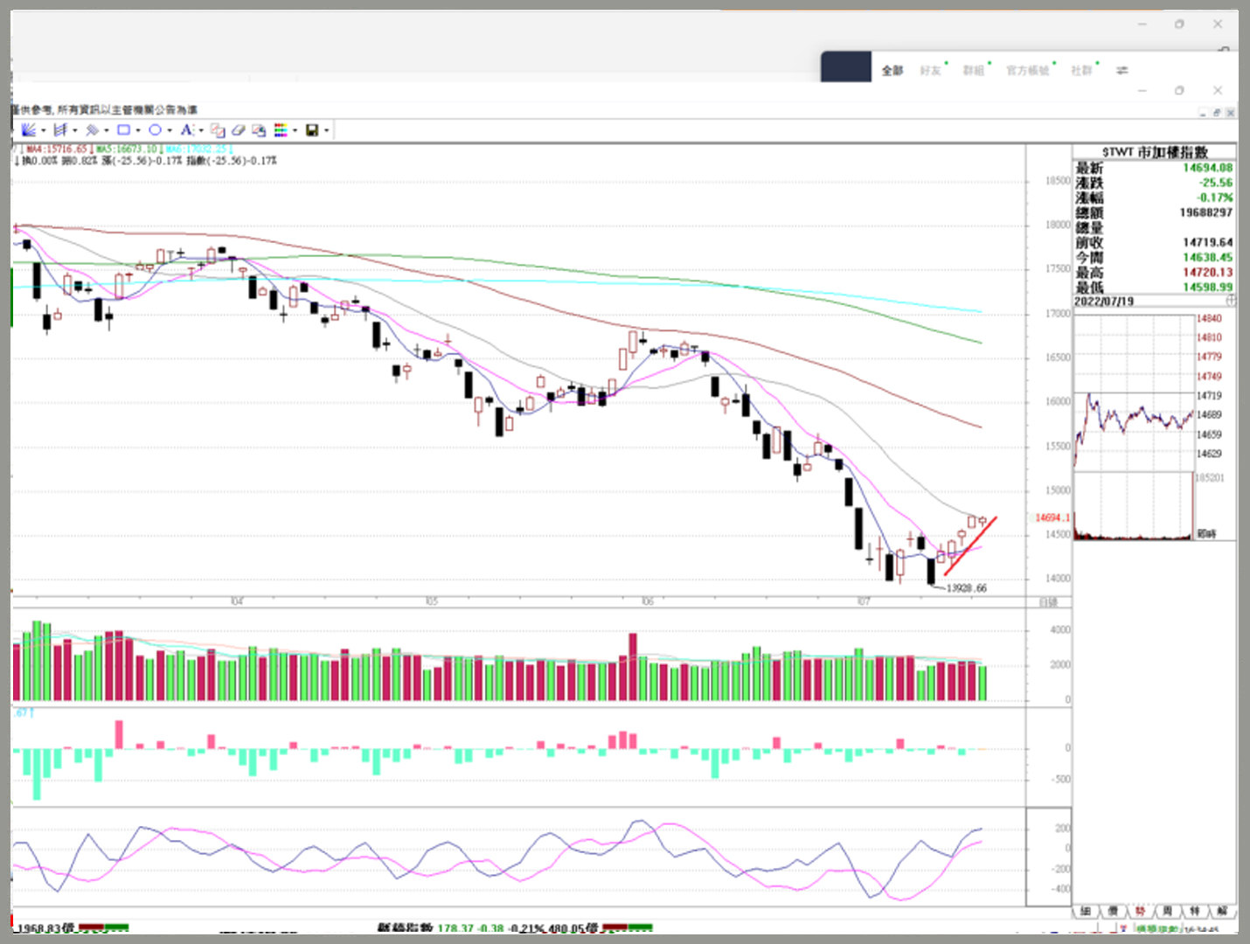Click today's open value 14638.45
Screen dimensions: 1250x944
(1207, 257)
